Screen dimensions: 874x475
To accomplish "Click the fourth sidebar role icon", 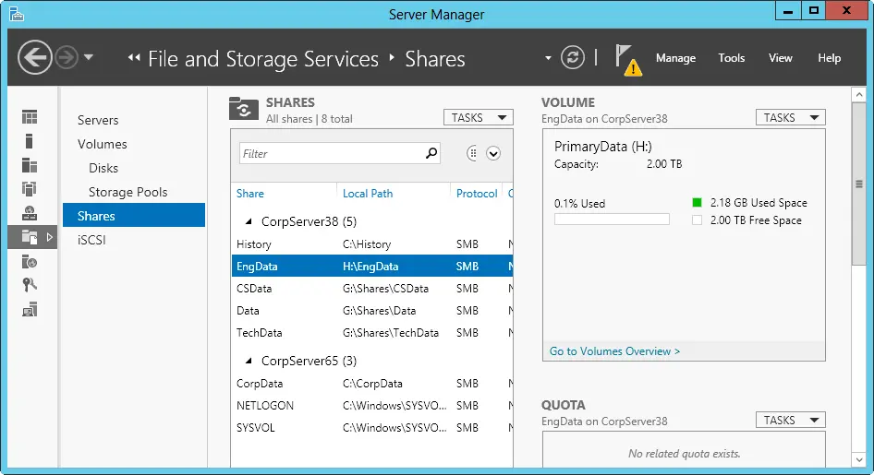I will click(x=30, y=189).
